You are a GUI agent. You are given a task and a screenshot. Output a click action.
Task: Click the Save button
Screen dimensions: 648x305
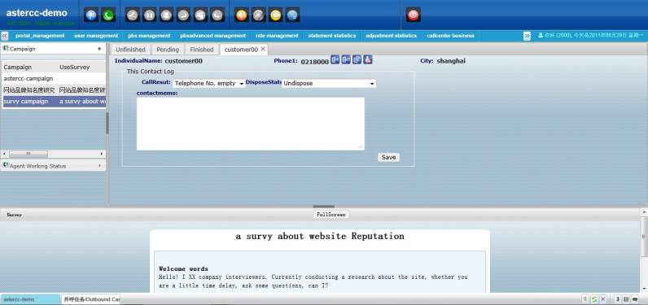pos(388,157)
